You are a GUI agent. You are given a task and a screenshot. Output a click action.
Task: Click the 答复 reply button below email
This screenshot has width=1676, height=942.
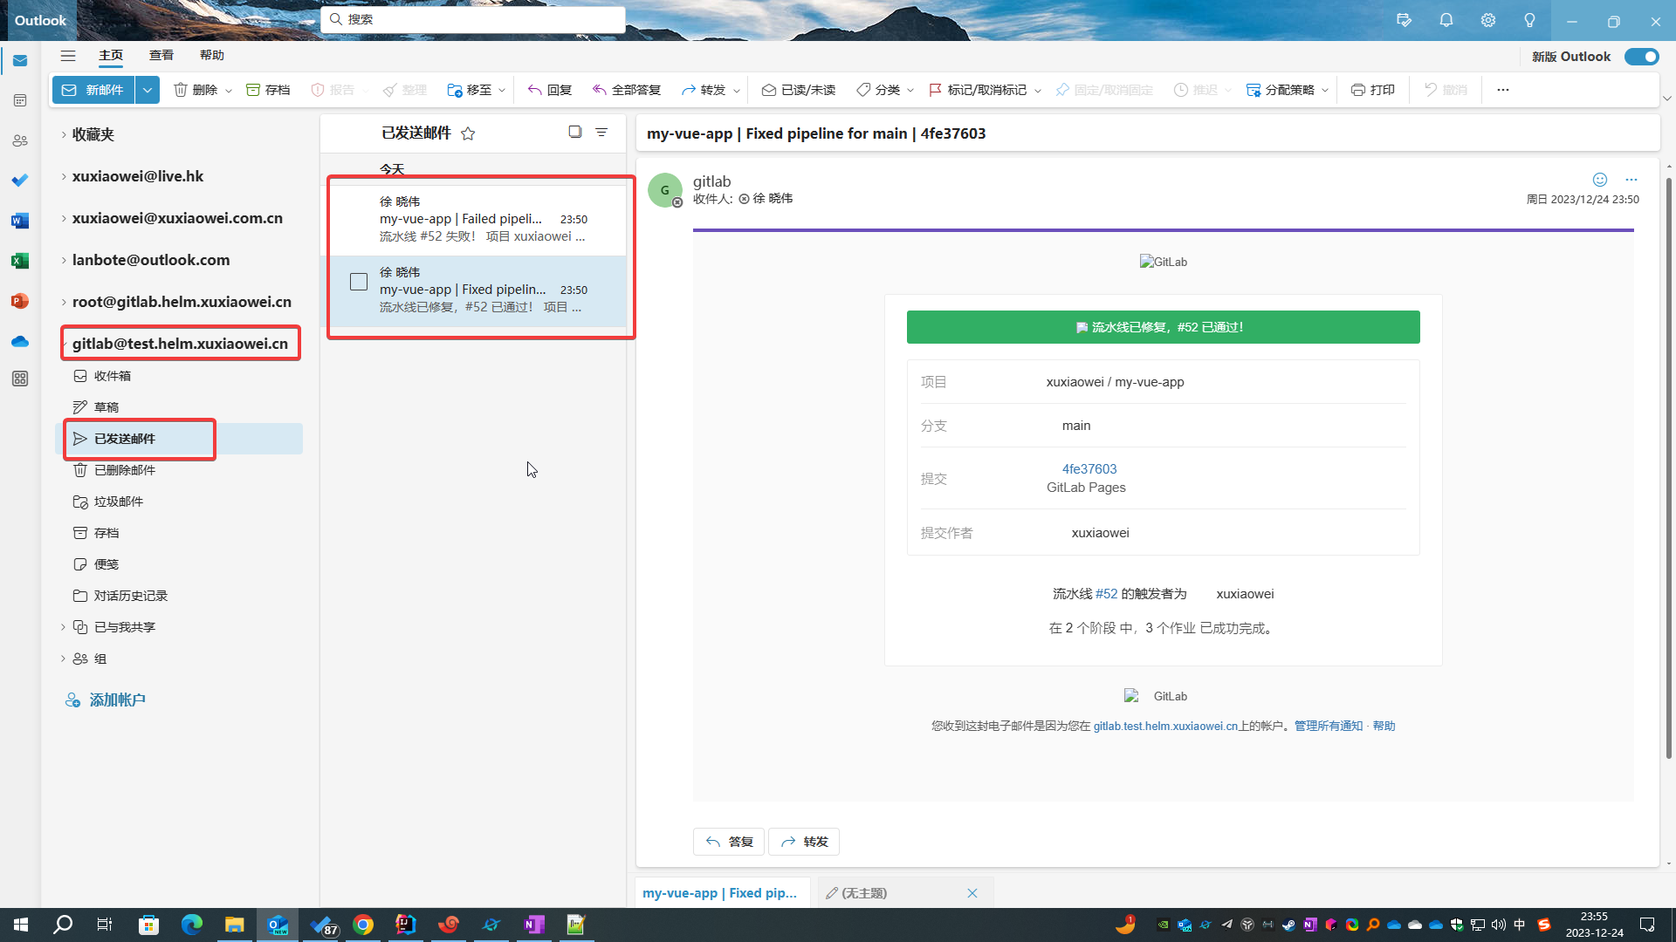click(x=729, y=842)
